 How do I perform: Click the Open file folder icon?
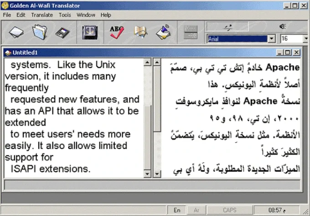40,32
